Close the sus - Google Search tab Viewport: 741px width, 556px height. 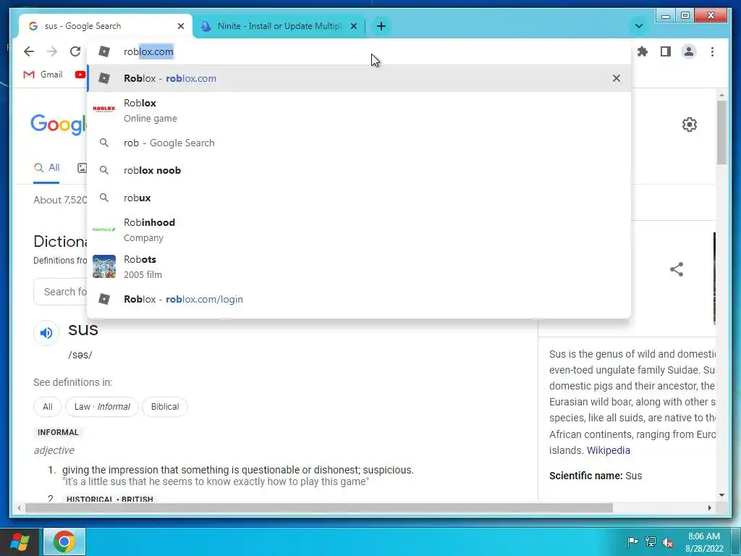[x=180, y=26]
